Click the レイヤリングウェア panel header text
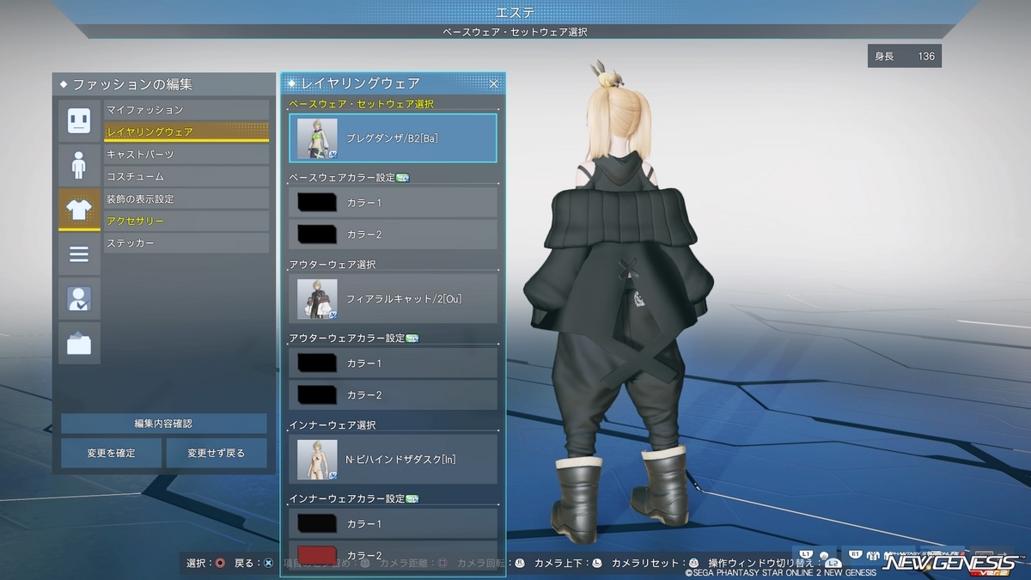 click(361, 83)
